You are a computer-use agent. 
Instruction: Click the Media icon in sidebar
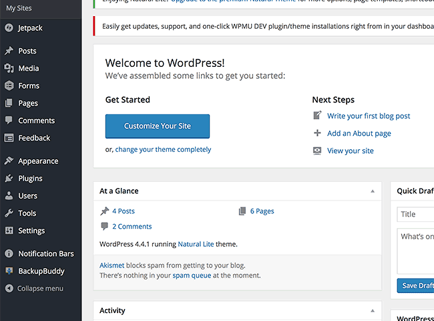[9, 68]
